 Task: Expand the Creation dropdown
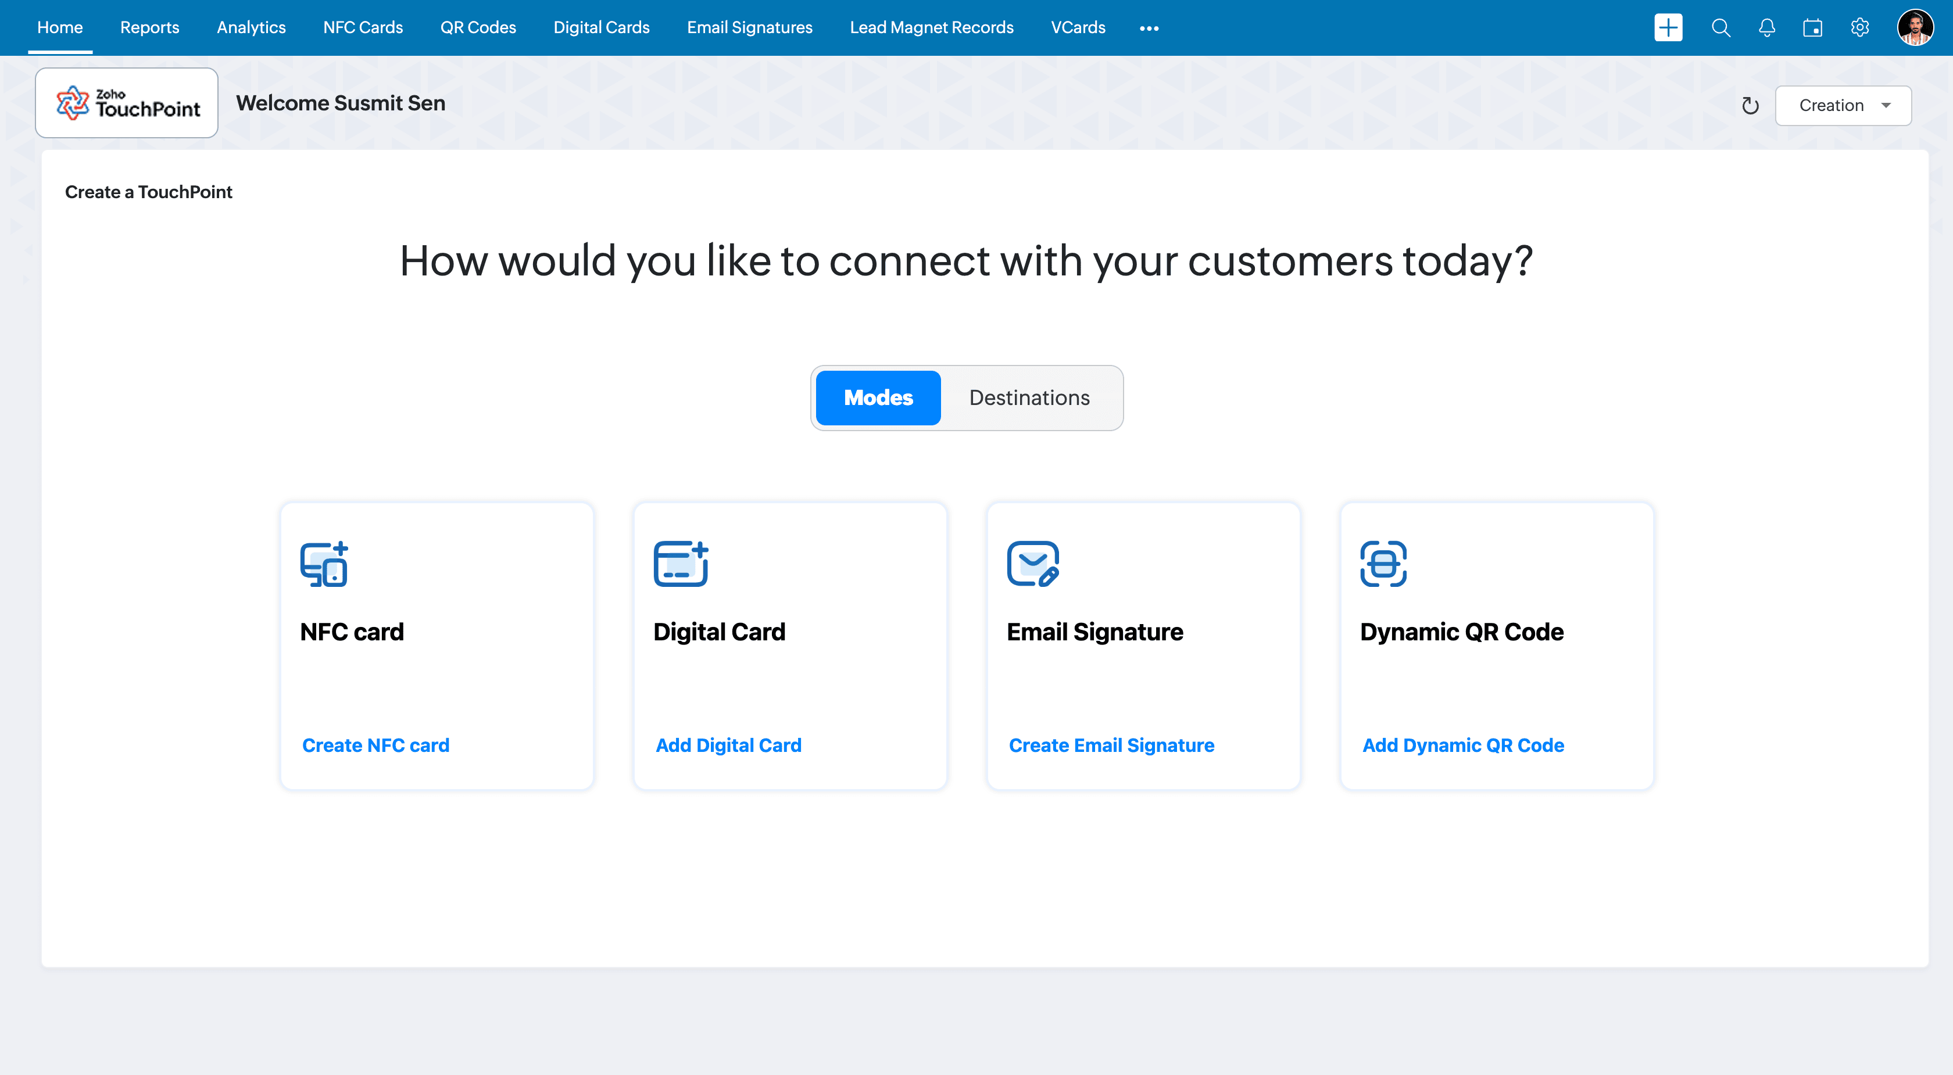(x=1843, y=105)
